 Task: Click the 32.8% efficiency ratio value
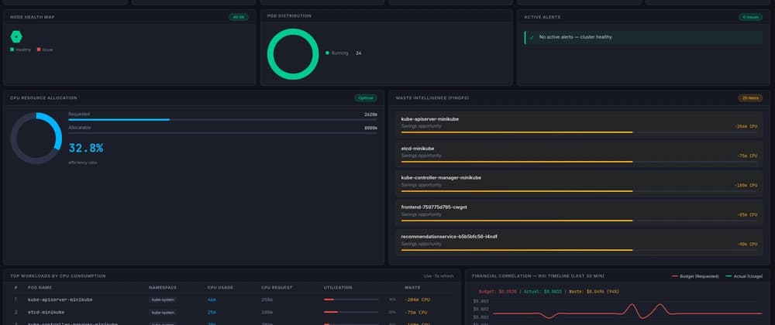click(x=85, y=148)
